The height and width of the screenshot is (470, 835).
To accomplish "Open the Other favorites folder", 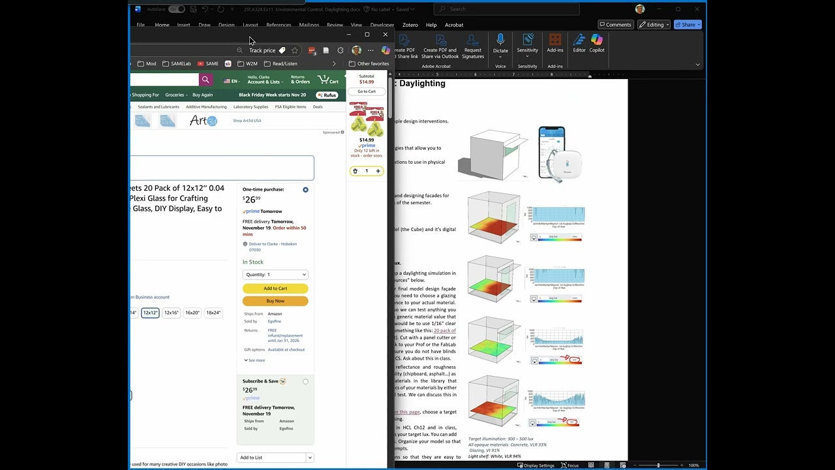I will tap(369, 64).
